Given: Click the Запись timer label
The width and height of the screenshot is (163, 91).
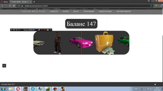Looking at the screenshot, I should [x=29, y=30].
